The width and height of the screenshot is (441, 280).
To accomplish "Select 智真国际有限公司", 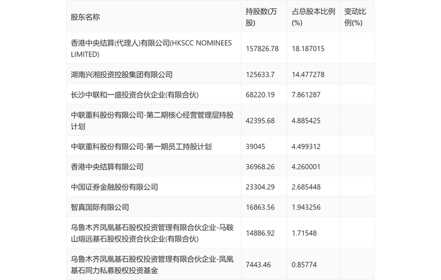I will [100, 207].
